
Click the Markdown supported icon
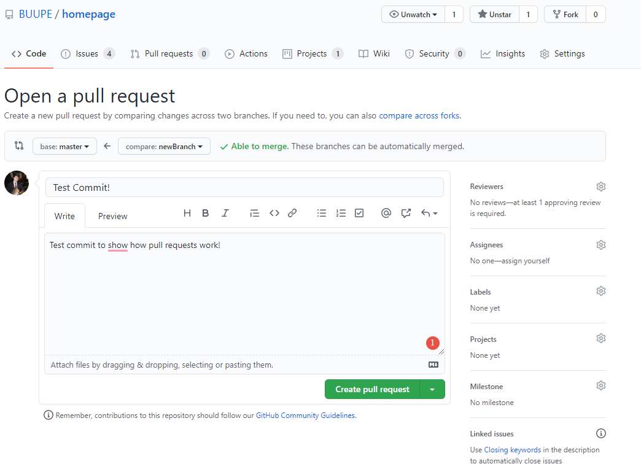[x=433, y=365]
